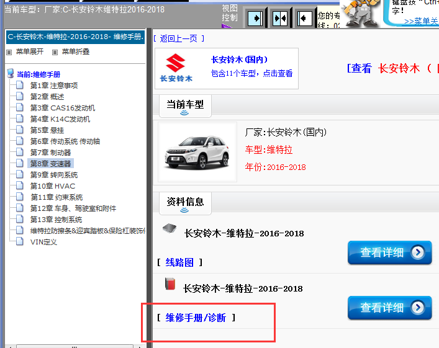Open chapter 第6章 传动系统 传动轴

(x=65, y=141)
